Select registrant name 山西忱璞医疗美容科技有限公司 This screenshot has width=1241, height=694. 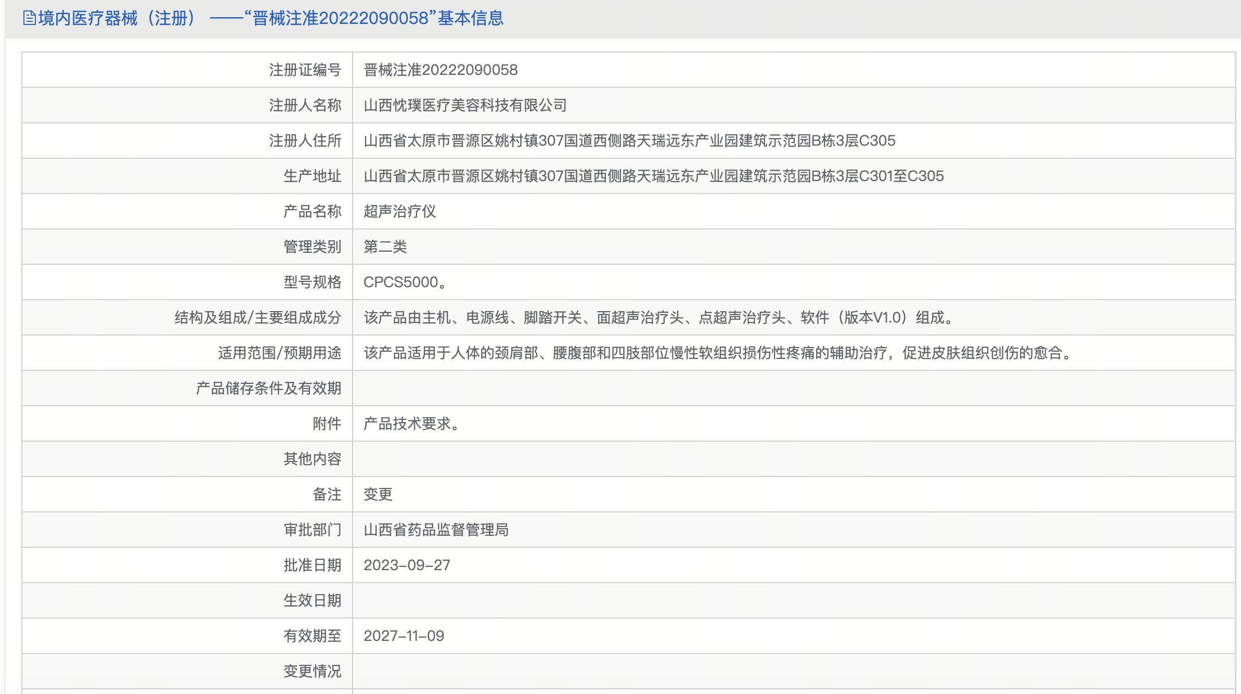[465, 105]
